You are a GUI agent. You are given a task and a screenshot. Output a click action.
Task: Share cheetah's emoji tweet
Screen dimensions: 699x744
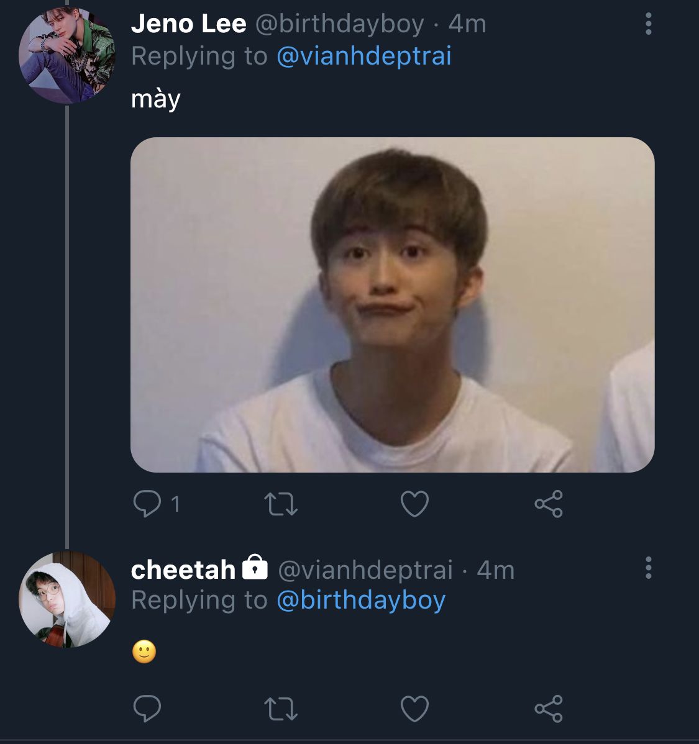coord(549,708)
